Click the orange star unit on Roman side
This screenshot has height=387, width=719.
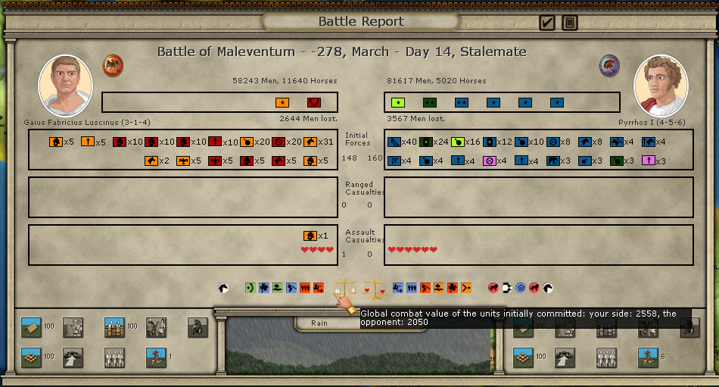[282, 102]
